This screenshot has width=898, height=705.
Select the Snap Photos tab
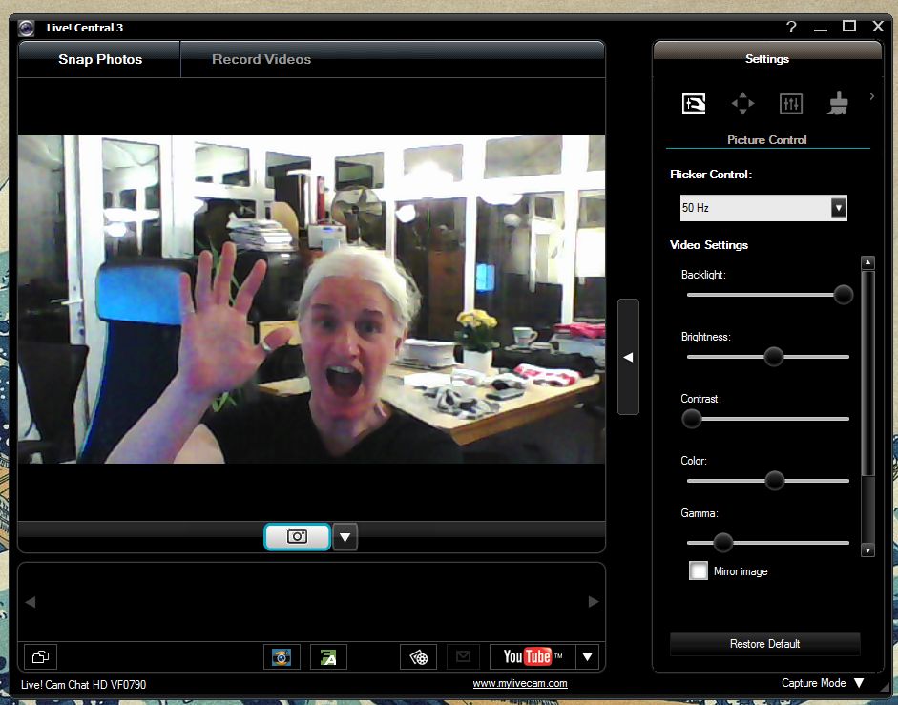coord(99,59)
